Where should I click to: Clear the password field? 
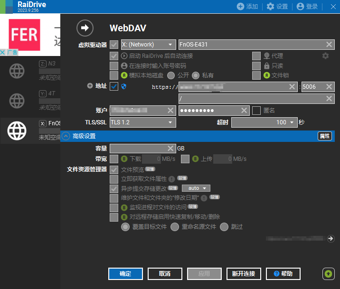[x=244, y=111]
